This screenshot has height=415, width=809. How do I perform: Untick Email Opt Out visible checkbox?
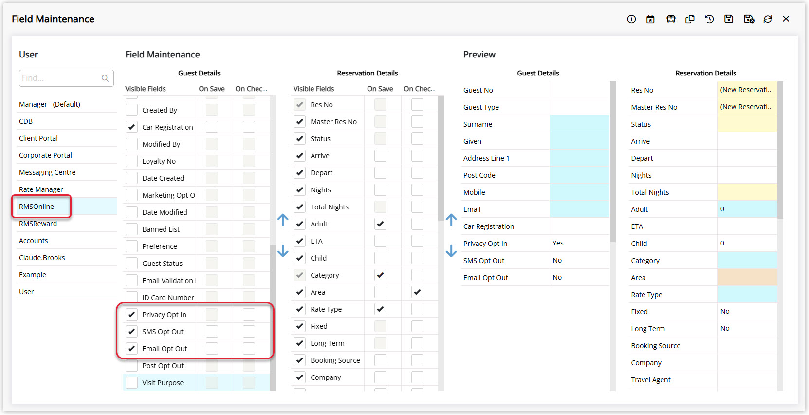click(131, 349)
